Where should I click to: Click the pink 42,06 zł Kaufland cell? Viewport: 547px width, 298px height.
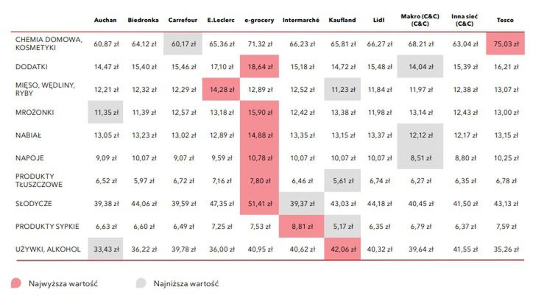point(342,249)
